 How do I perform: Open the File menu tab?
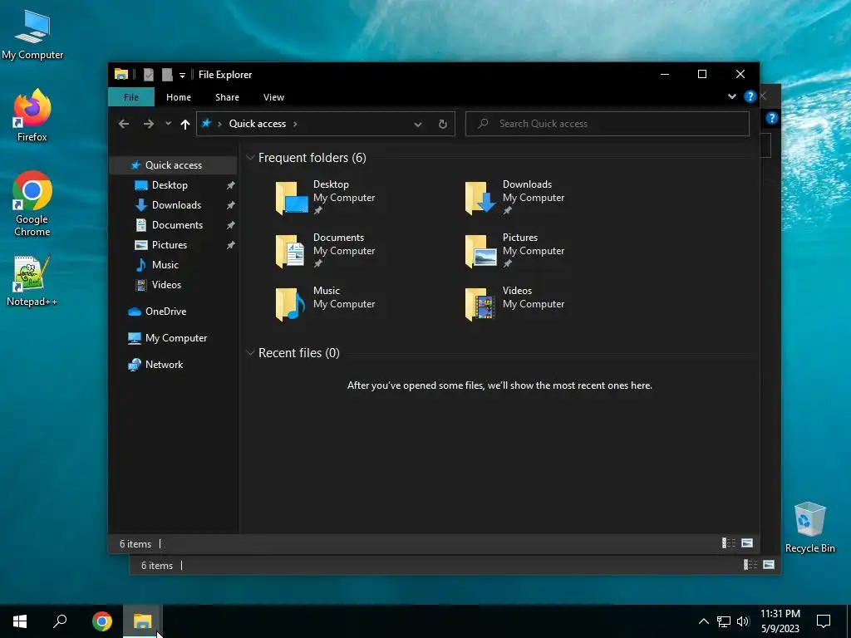click(x=131, y=97)
